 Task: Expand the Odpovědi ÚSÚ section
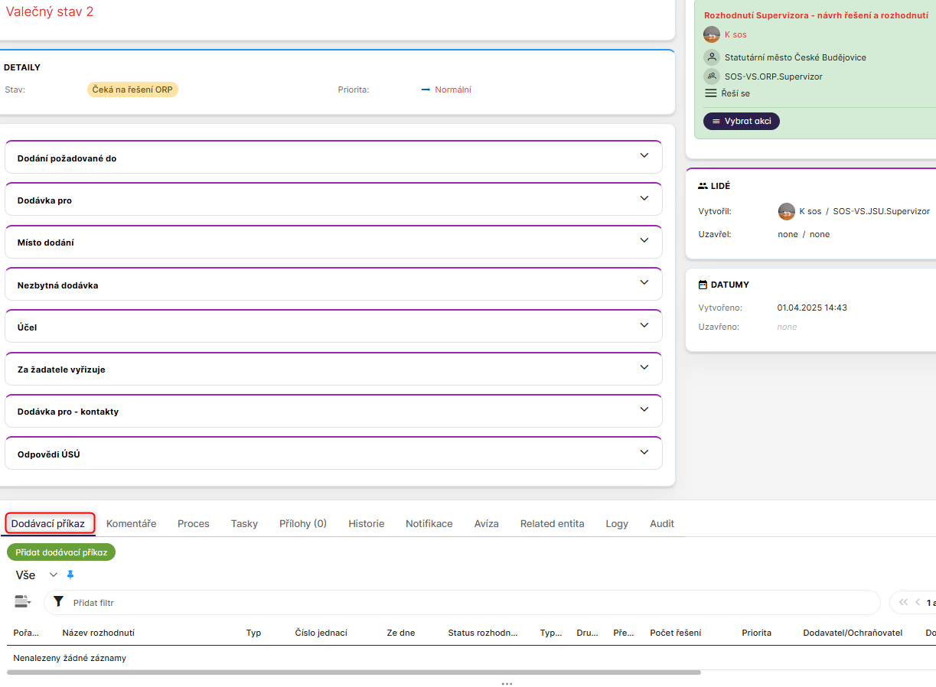pos(644,452)
